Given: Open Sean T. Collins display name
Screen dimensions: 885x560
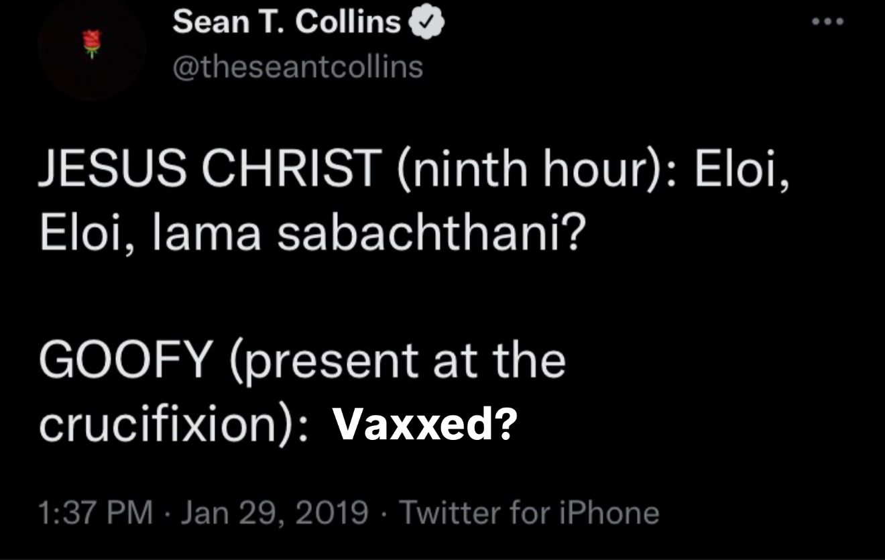Looking at the screenshot, I should [x=286, y=23].
